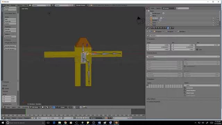The height and width of the screenshot is (125, 222).
Task: Click the jump to end frame button
Action: click(88, 118)
